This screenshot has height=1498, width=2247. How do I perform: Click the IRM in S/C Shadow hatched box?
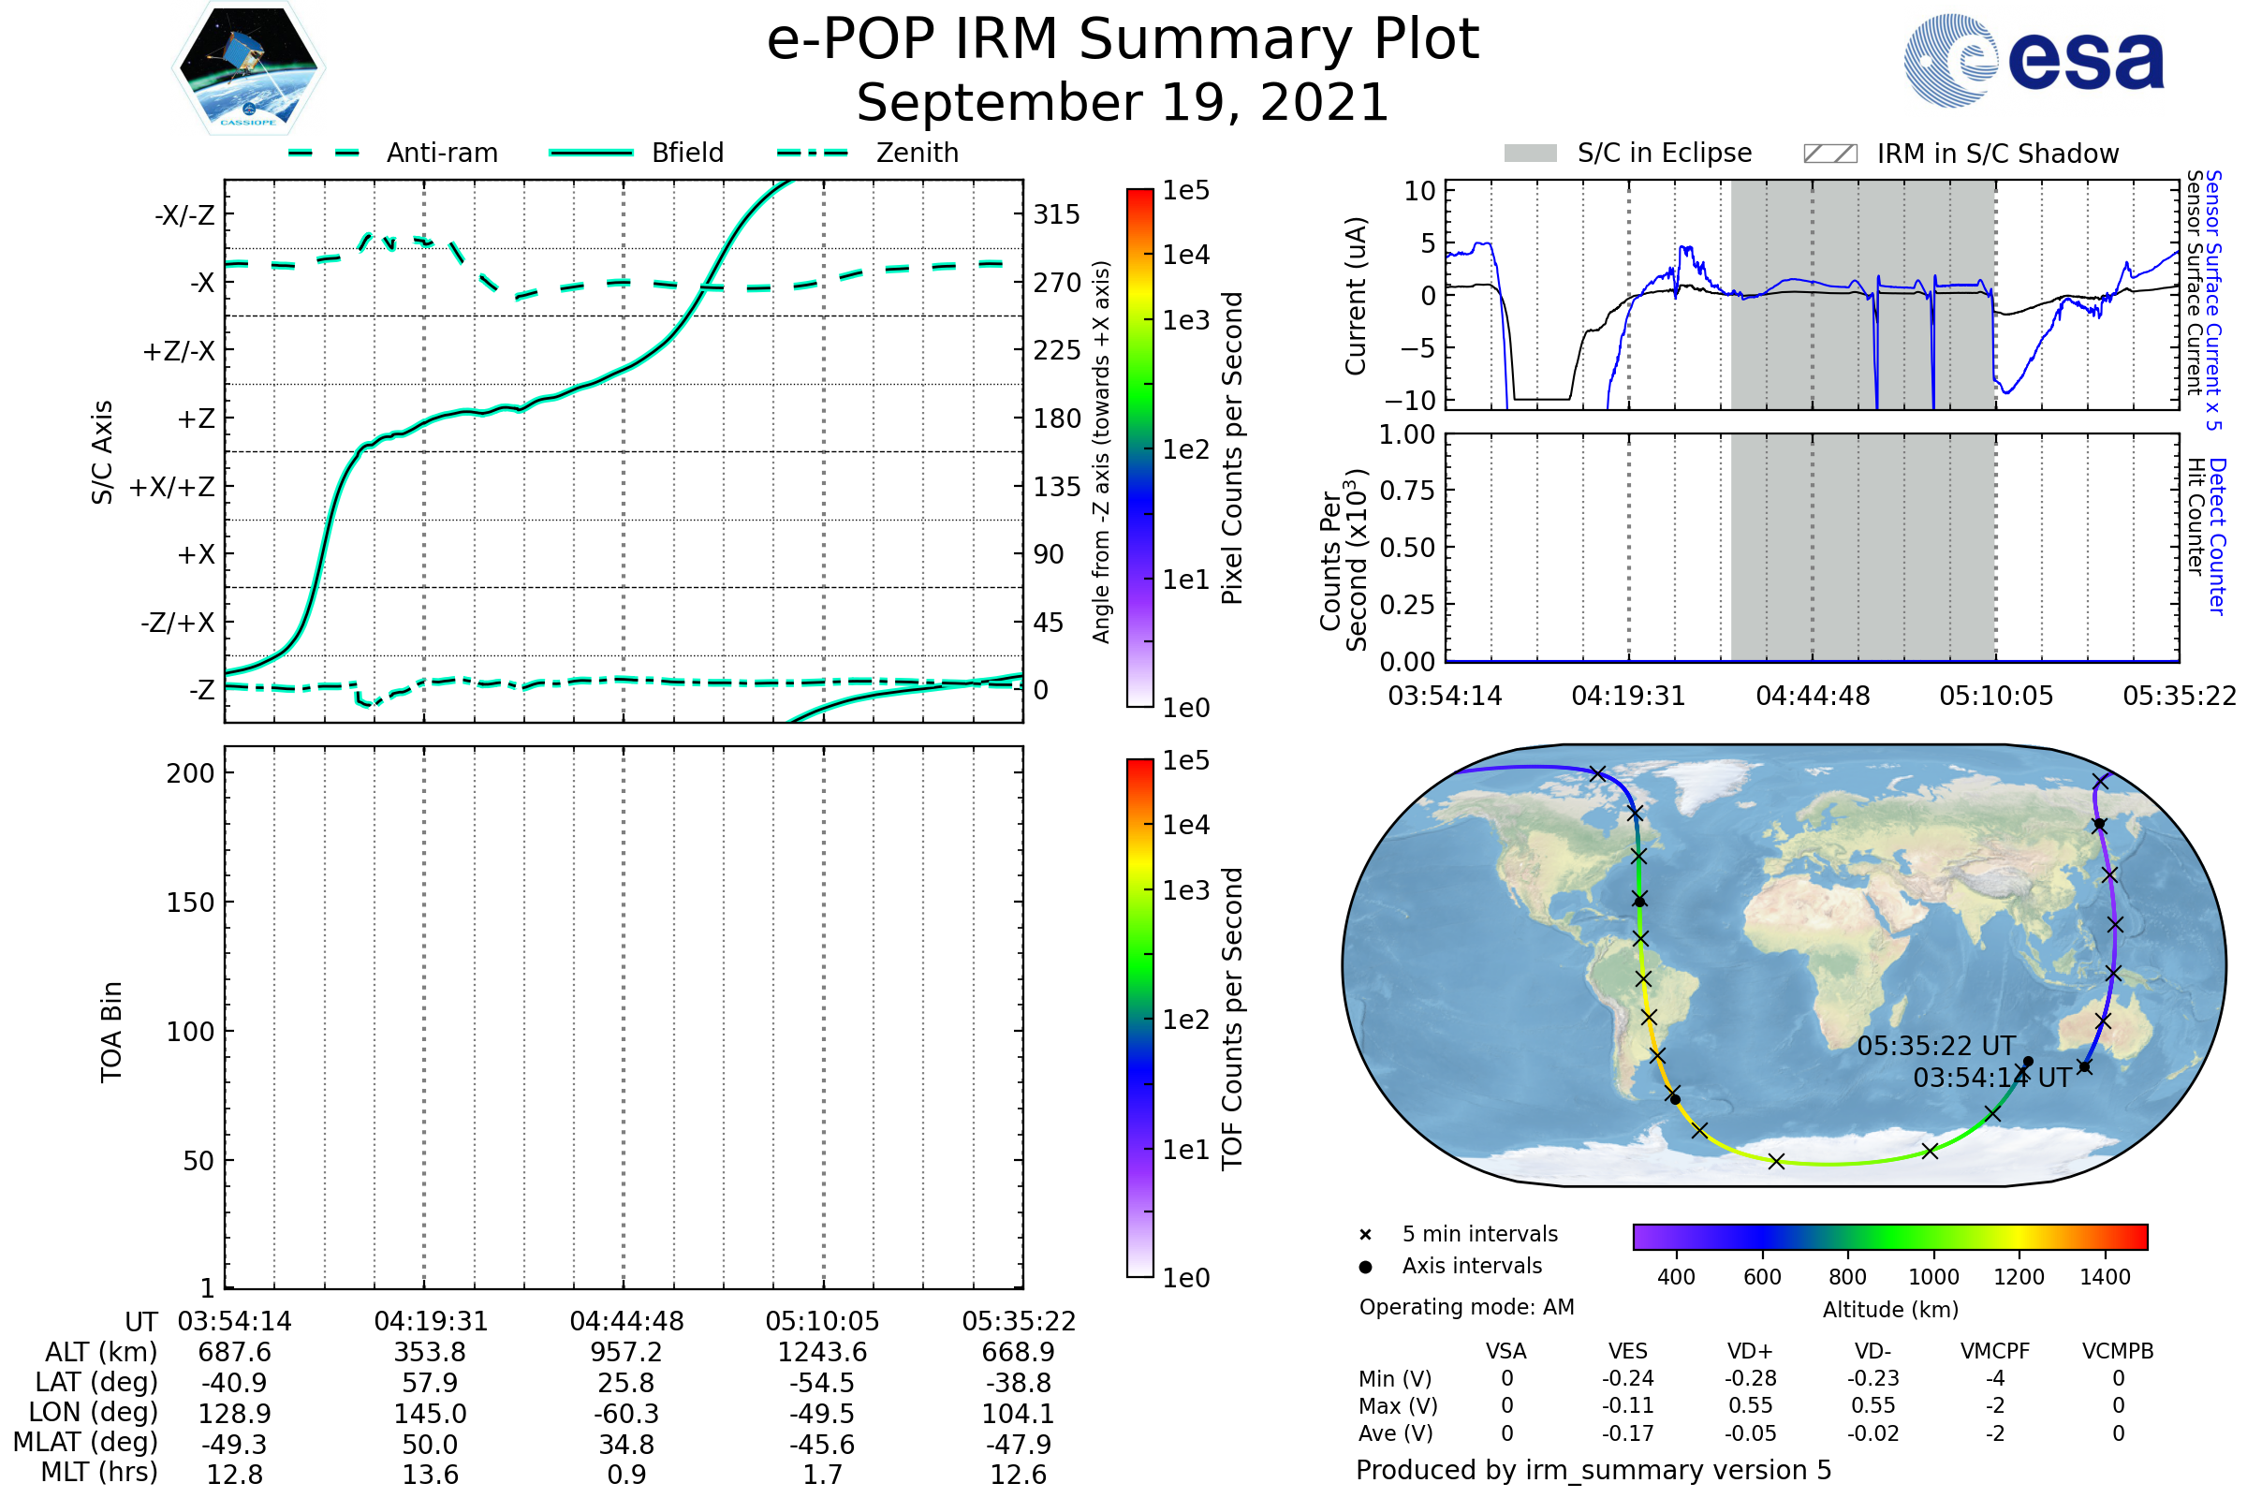[1830, 154]
